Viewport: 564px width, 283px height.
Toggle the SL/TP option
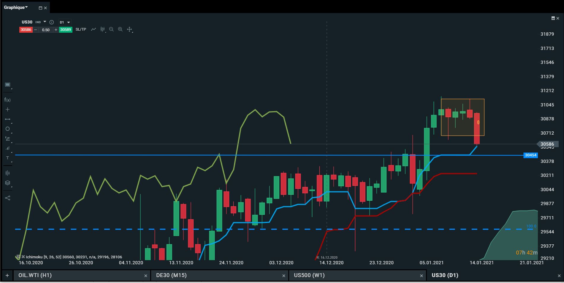click(x=81, y=29)
